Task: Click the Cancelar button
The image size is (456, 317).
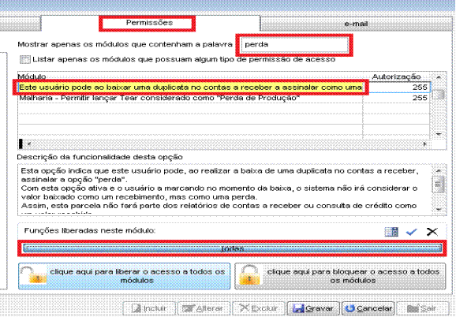Action: (368, 308)
